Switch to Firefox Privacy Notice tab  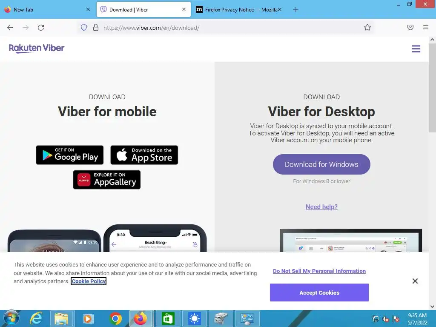(x=238, y=10)
